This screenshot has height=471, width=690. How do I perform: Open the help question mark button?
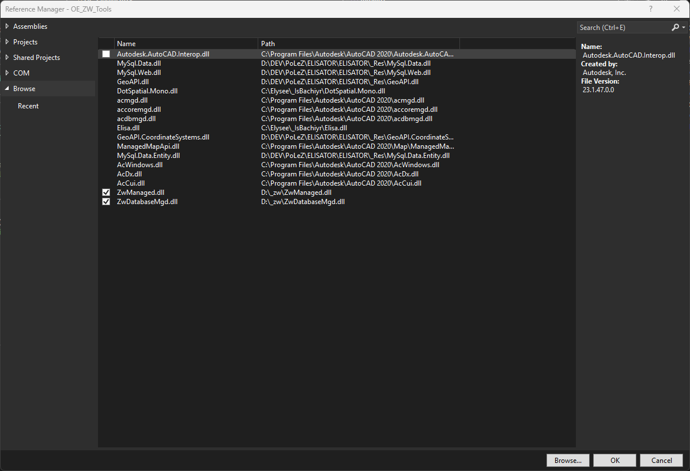click(x=651, y=9)
